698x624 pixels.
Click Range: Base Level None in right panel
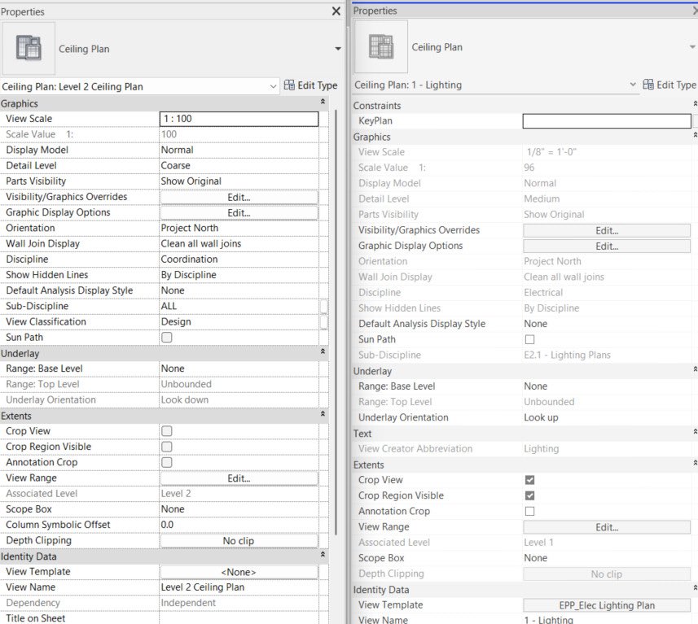[x=607, y=386]
